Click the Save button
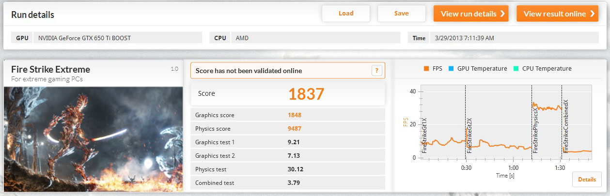 tap(402, 14)
